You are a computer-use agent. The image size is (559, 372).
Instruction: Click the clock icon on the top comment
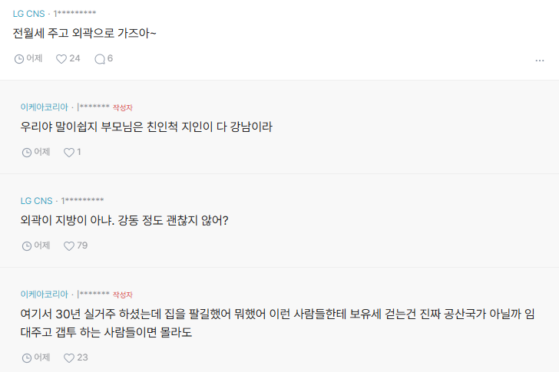tap(19, 58)
